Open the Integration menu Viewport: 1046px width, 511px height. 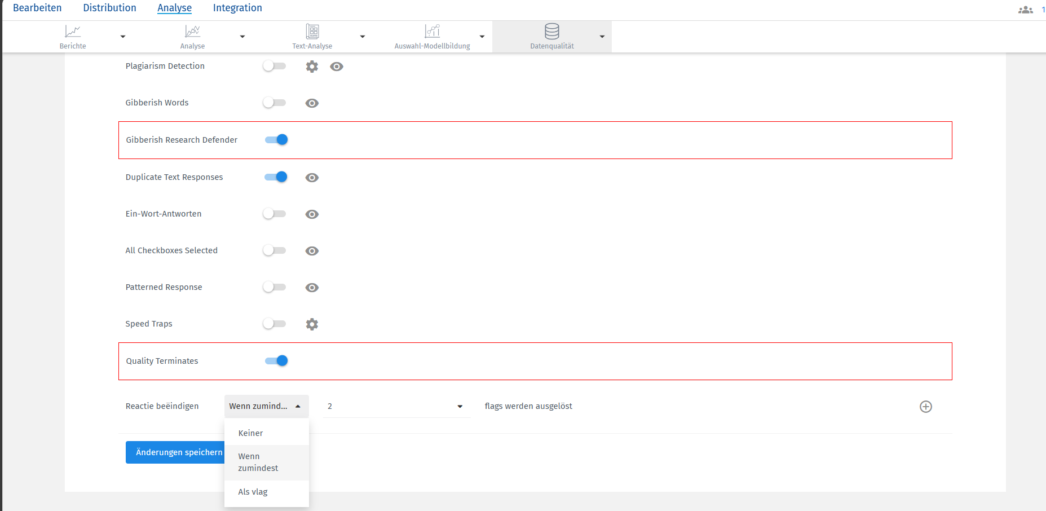point(237,8)
